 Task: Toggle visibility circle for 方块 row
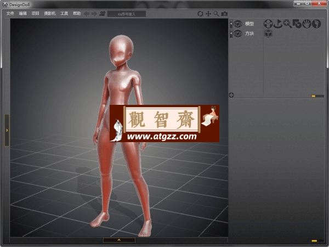click(238, 33)
